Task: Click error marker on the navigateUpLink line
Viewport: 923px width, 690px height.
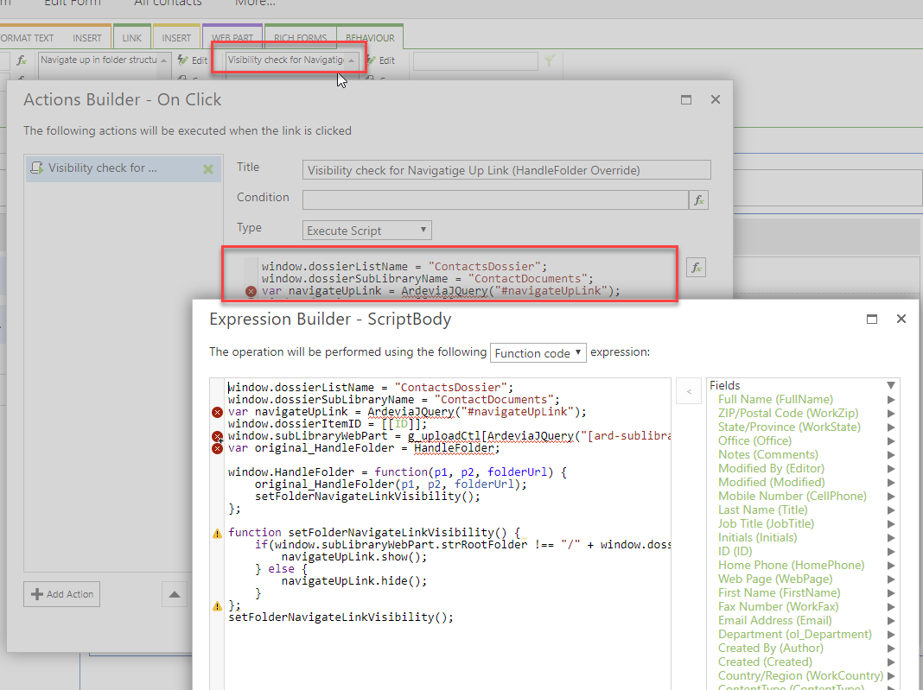Action: (x=217, y=413)
